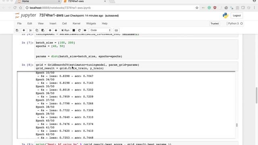Screen dimensions: 258x145
Task: Open the browser three-dot menu
Action: tap(254, 8)
